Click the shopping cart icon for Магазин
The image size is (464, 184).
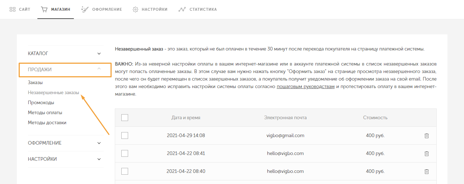point(44,9)
